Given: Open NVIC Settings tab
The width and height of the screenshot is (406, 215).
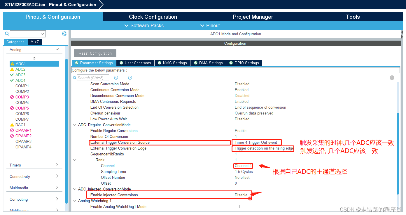Looking at the screenshot, I should [x=172, y=63].
